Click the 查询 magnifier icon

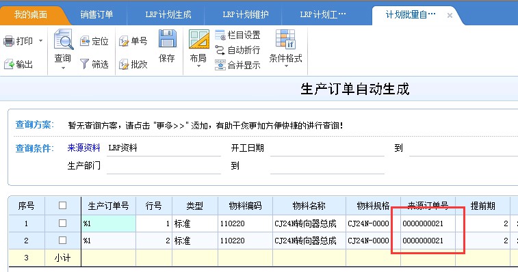(x=64, y=40)
